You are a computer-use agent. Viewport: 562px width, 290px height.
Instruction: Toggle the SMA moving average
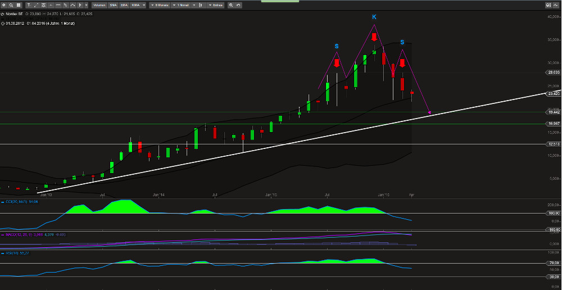tap(114, 5)
